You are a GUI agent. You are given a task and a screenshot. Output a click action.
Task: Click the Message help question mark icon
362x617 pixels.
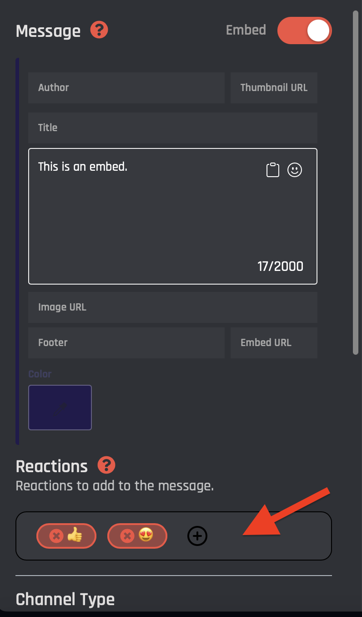coord(99,31)
